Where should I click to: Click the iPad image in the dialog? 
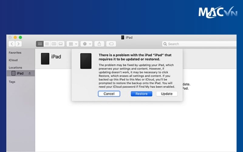point(86,61)
